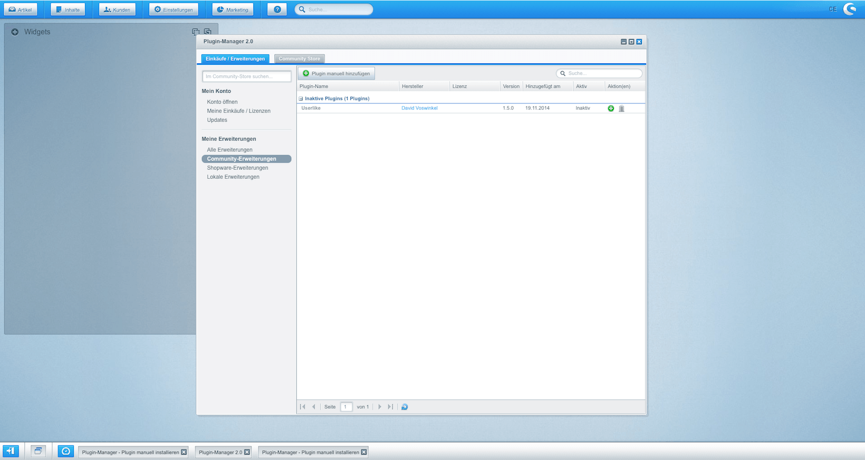The image size is (865, 460).
Task: Select the Einkäufe / Erweiterungen tab
Action: point(235,59)
